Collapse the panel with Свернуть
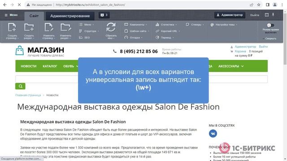Image resolution: width=287 pixels, height=161 pixels. pos(270,38)
